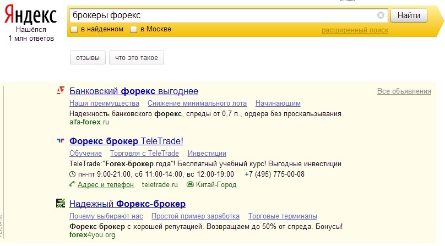Open the 'Наши преимущества' sitelink
This screenshot has width=445, height=246.
point(104,103)
